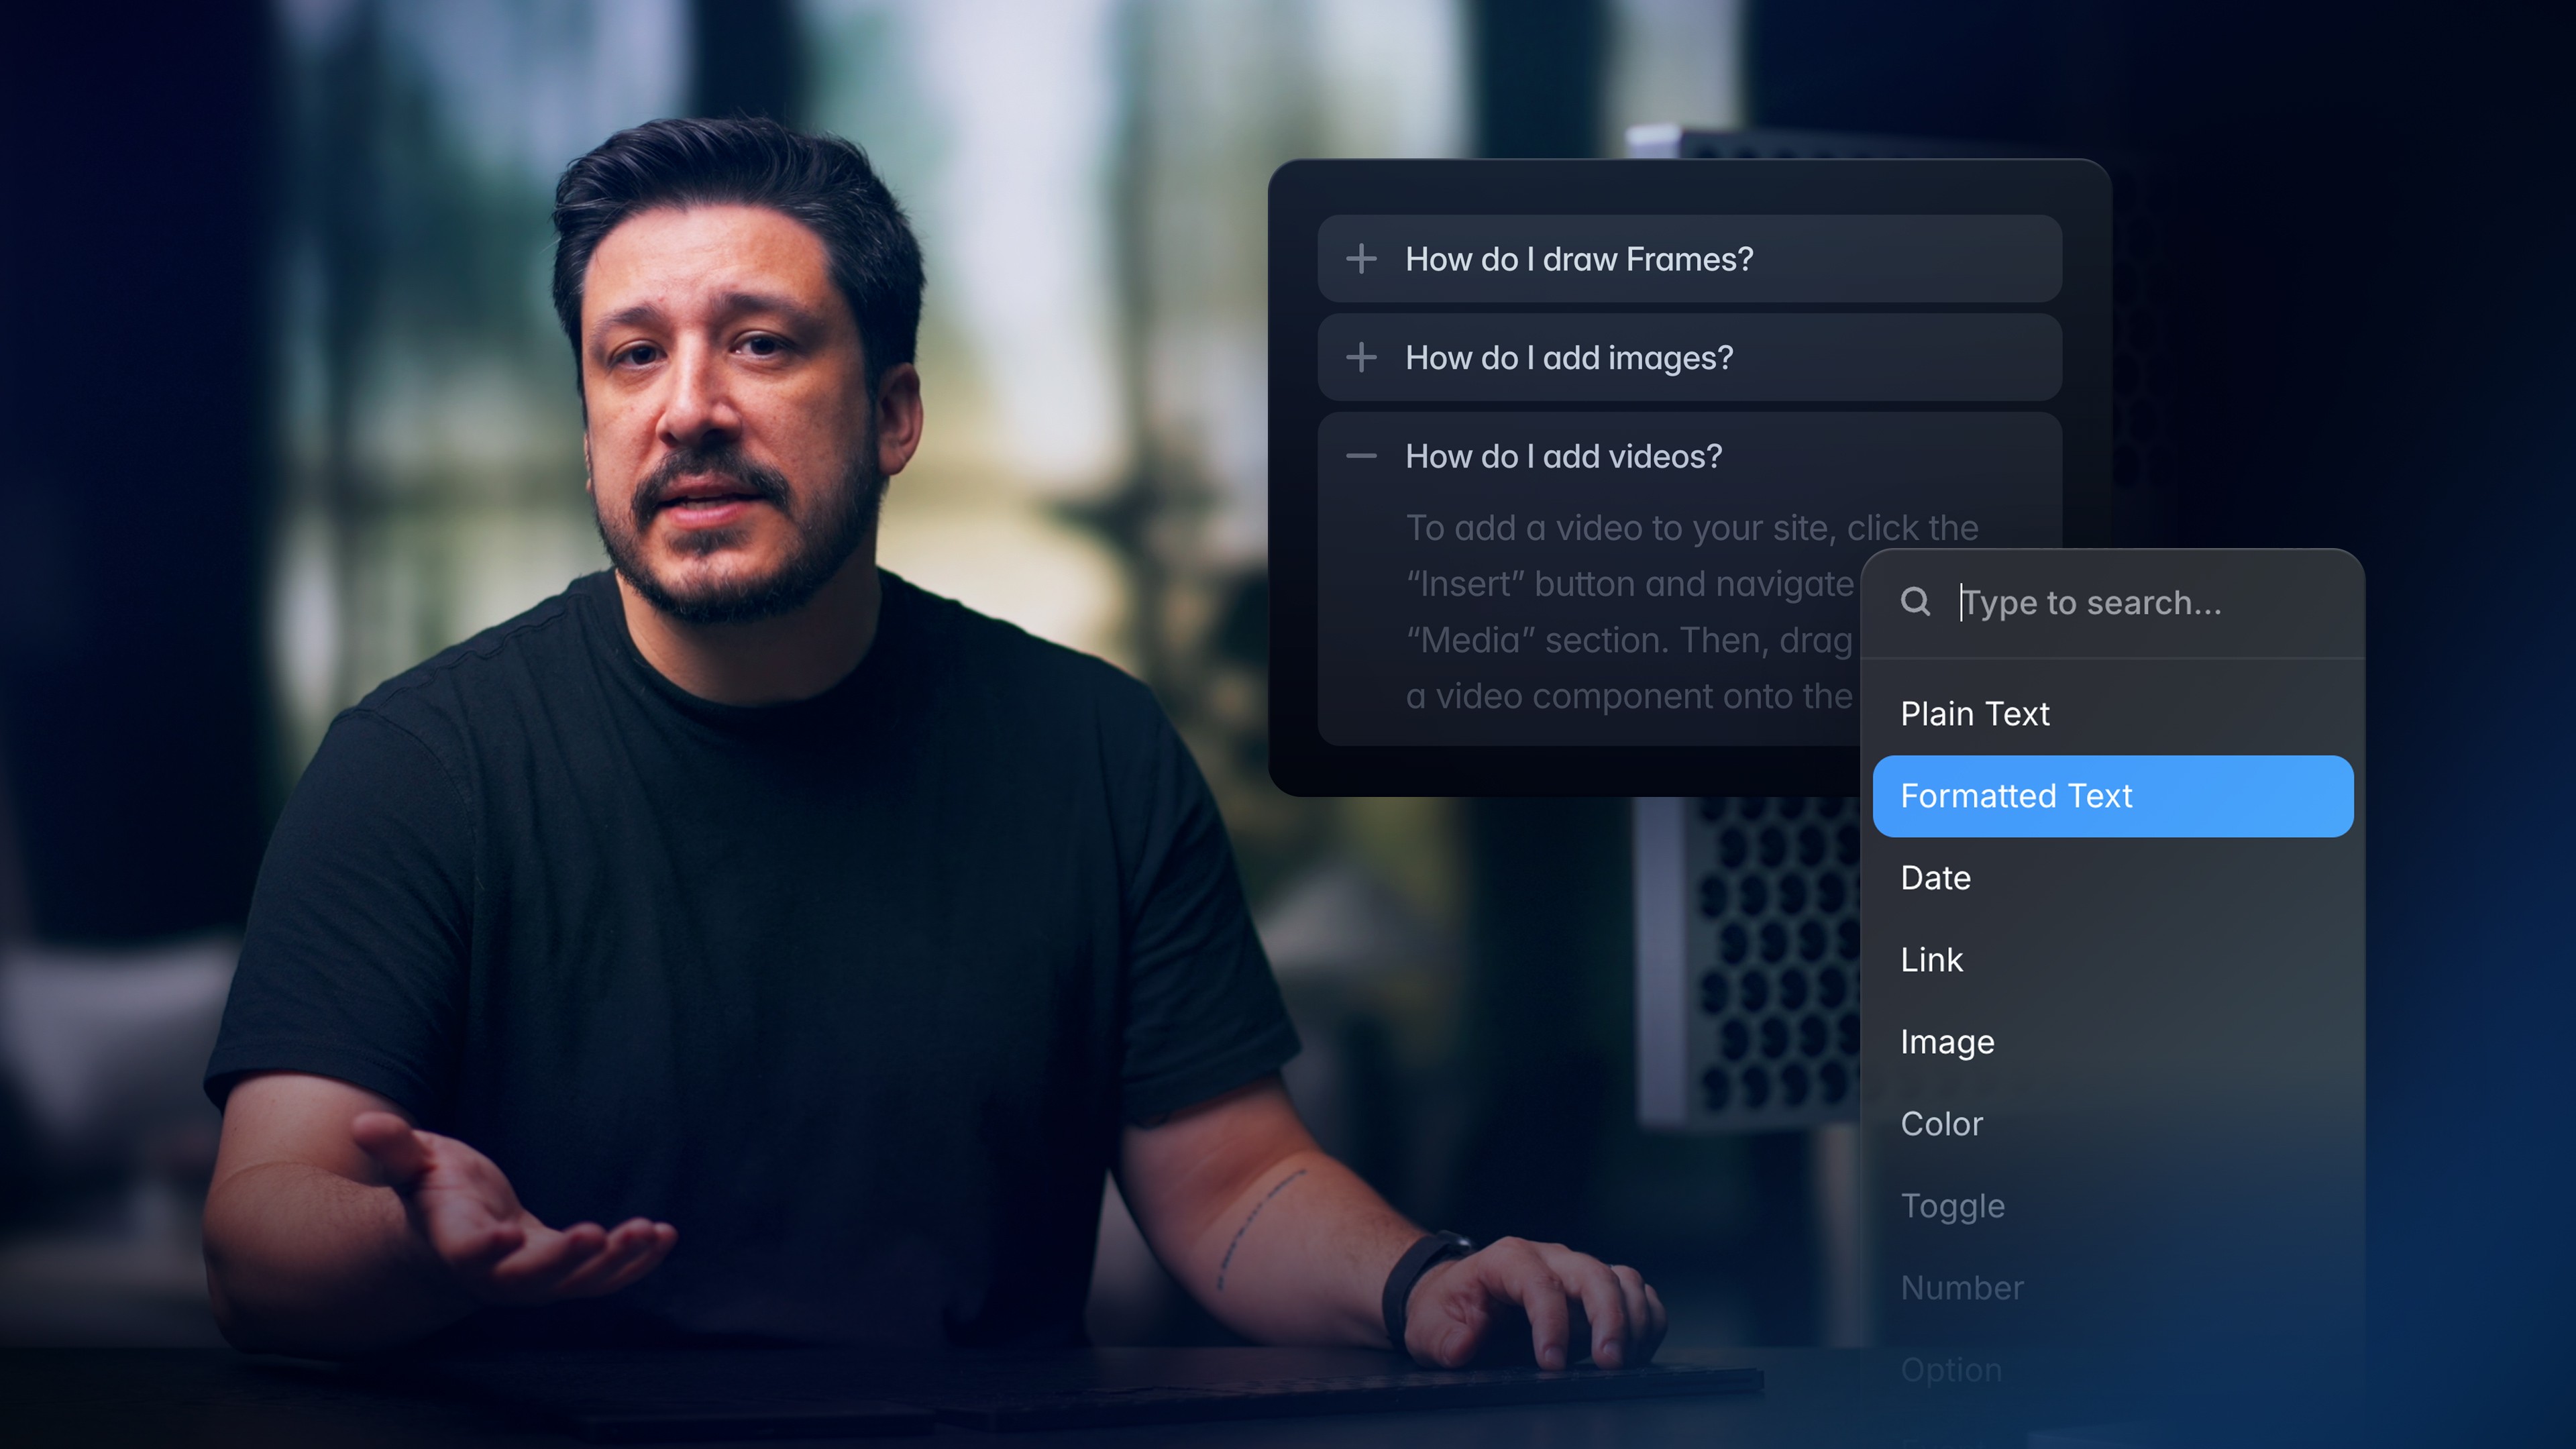This screenshot has width=2576, height=1449.
Task: Select Plain Text from the list
Action: (1975, 714)
